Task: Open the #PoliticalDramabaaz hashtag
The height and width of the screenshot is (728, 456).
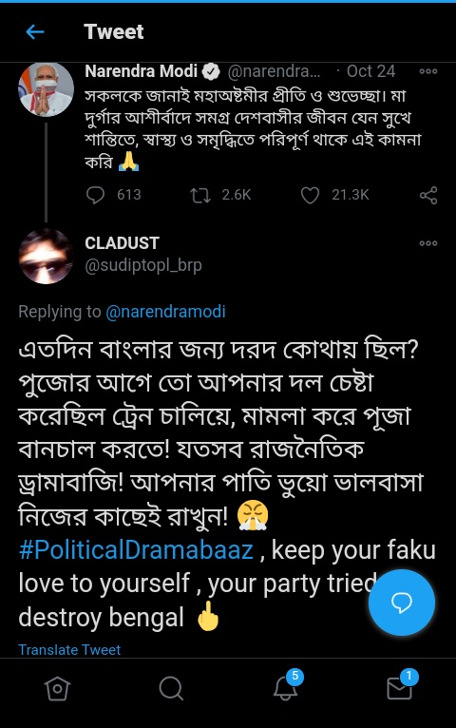Action: click(x=136, y=549)
